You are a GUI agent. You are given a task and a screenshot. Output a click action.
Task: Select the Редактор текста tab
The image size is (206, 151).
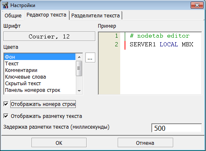click(x=46, y=15)
